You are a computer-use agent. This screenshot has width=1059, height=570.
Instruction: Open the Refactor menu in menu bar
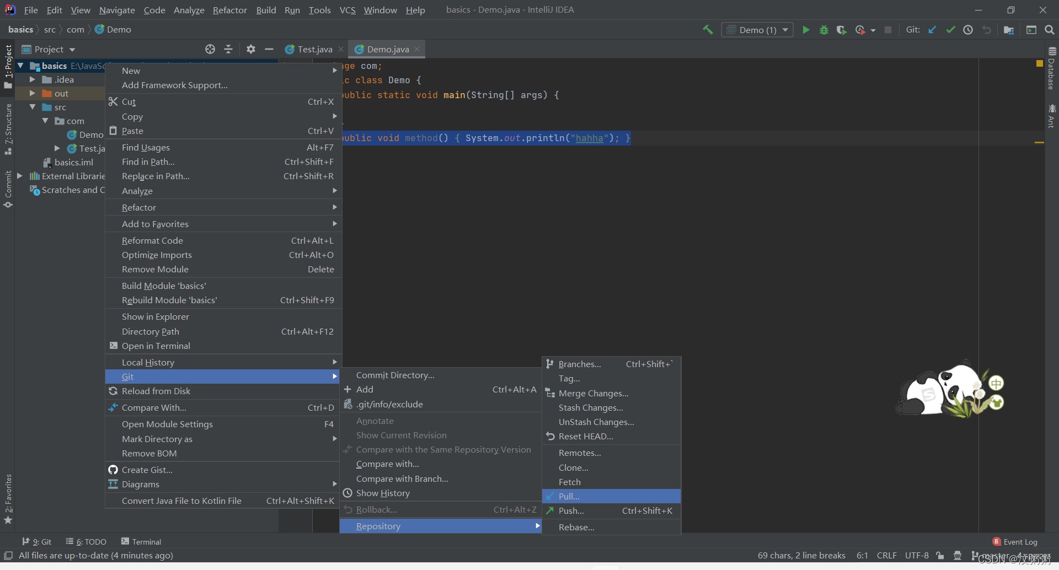coord(230,10)
